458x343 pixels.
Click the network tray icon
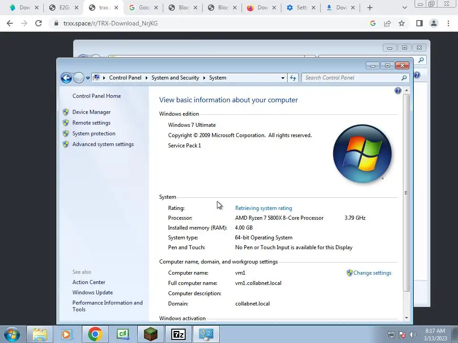coord(391,335)
